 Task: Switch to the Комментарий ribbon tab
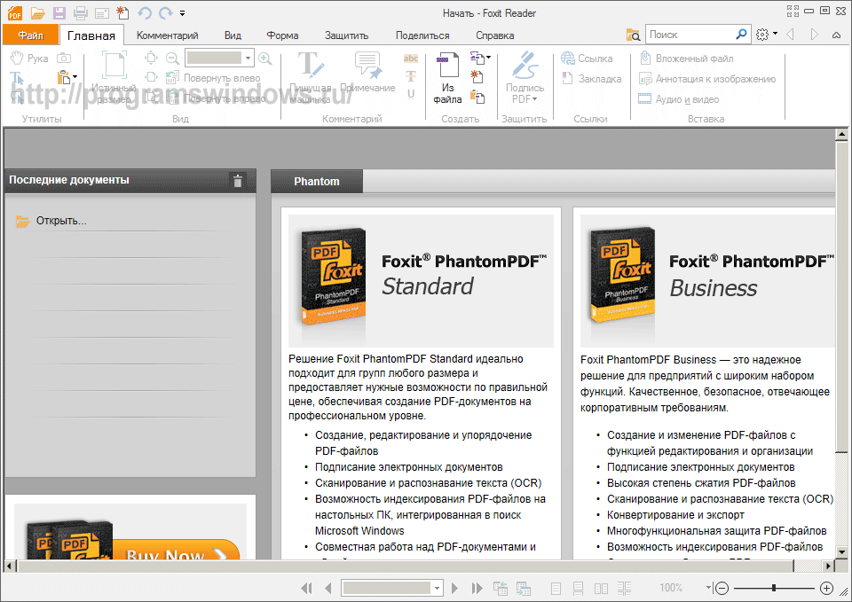[x=168, y=35]
